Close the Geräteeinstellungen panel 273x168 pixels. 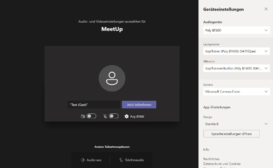pos(266,9)
